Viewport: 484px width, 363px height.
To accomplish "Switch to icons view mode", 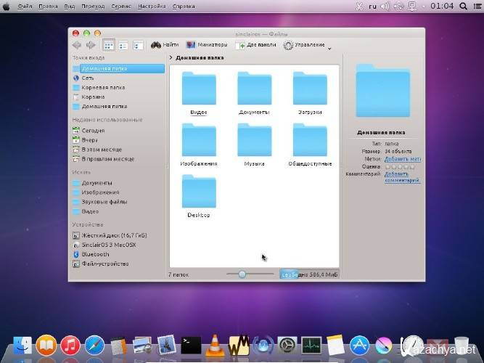I will tap(109, 45).
